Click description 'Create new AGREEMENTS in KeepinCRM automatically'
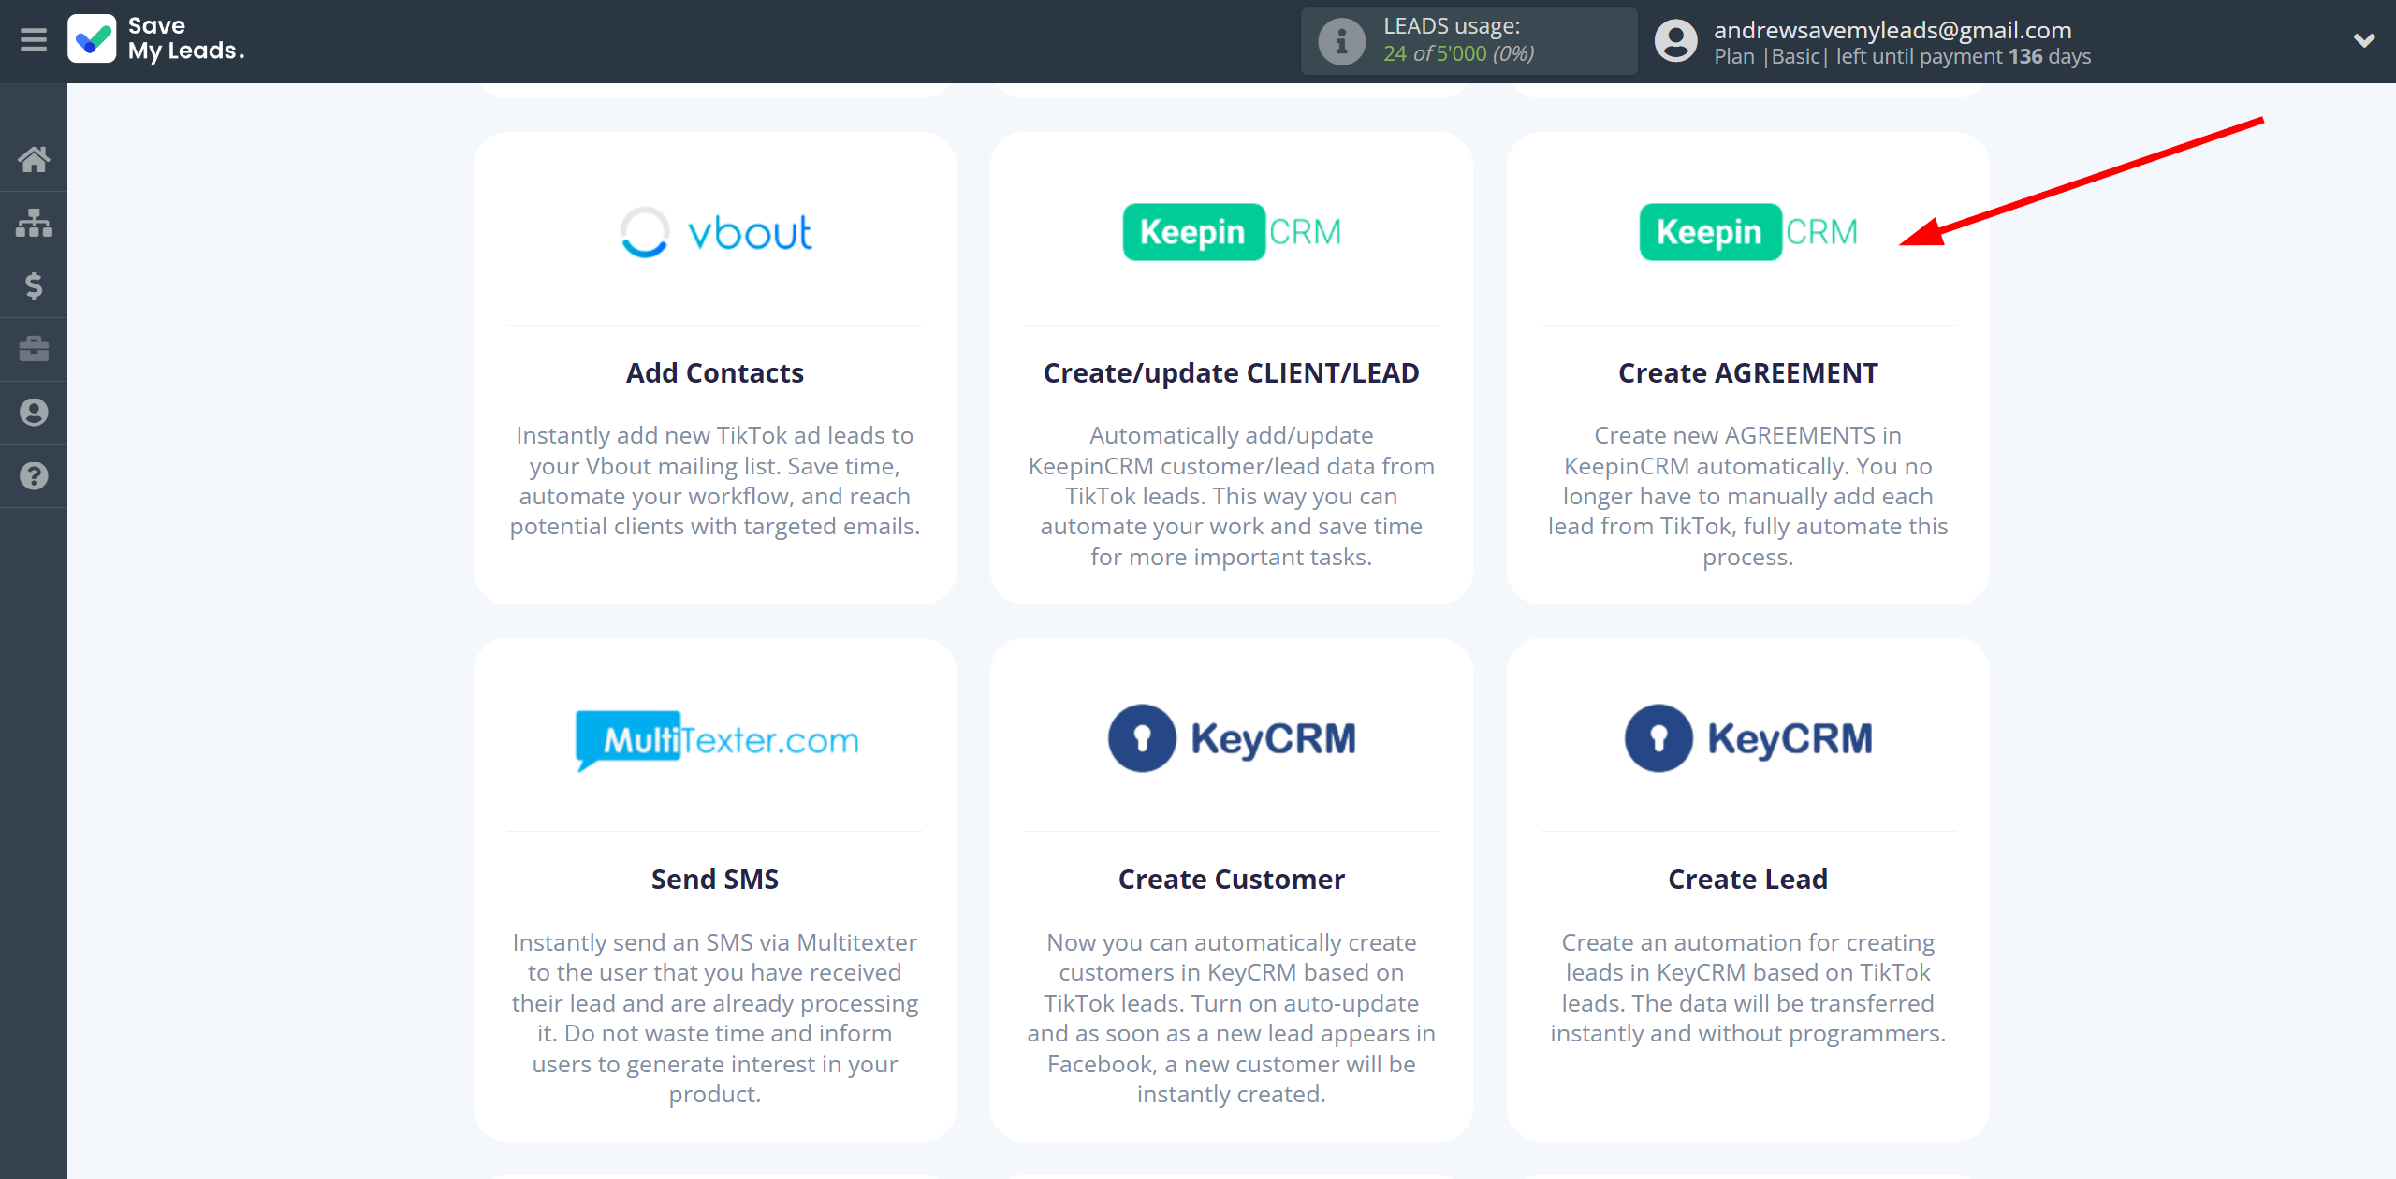Viewport: 2396px width, 1179px height. click(x=1748, y=496)
